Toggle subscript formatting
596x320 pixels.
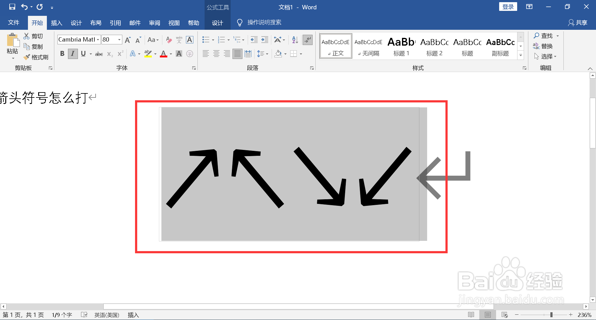pyautogui.click(x=110, y=54)
